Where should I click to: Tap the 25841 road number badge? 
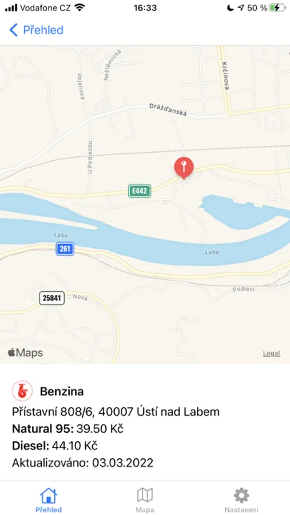pyautogui.click(x=52, y=298)
